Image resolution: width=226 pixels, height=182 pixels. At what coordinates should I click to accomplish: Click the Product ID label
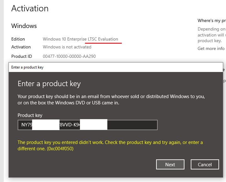22,56
